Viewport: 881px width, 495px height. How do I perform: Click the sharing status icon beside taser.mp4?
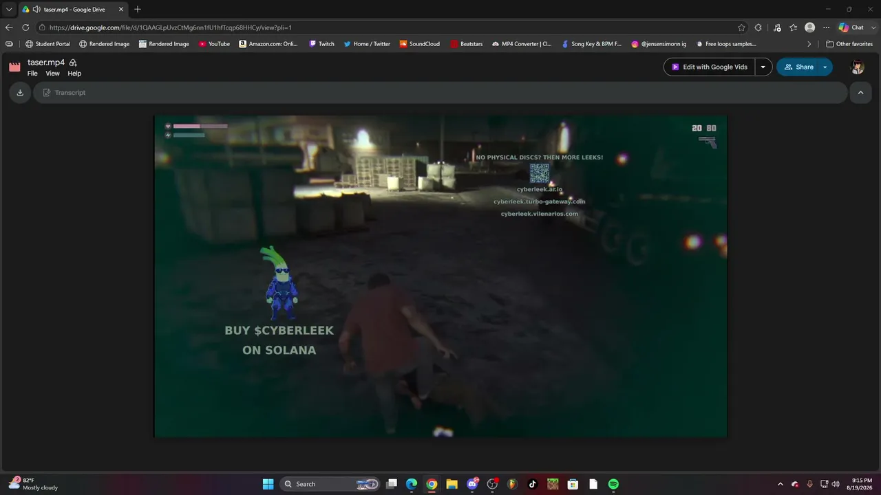[73, 63]
